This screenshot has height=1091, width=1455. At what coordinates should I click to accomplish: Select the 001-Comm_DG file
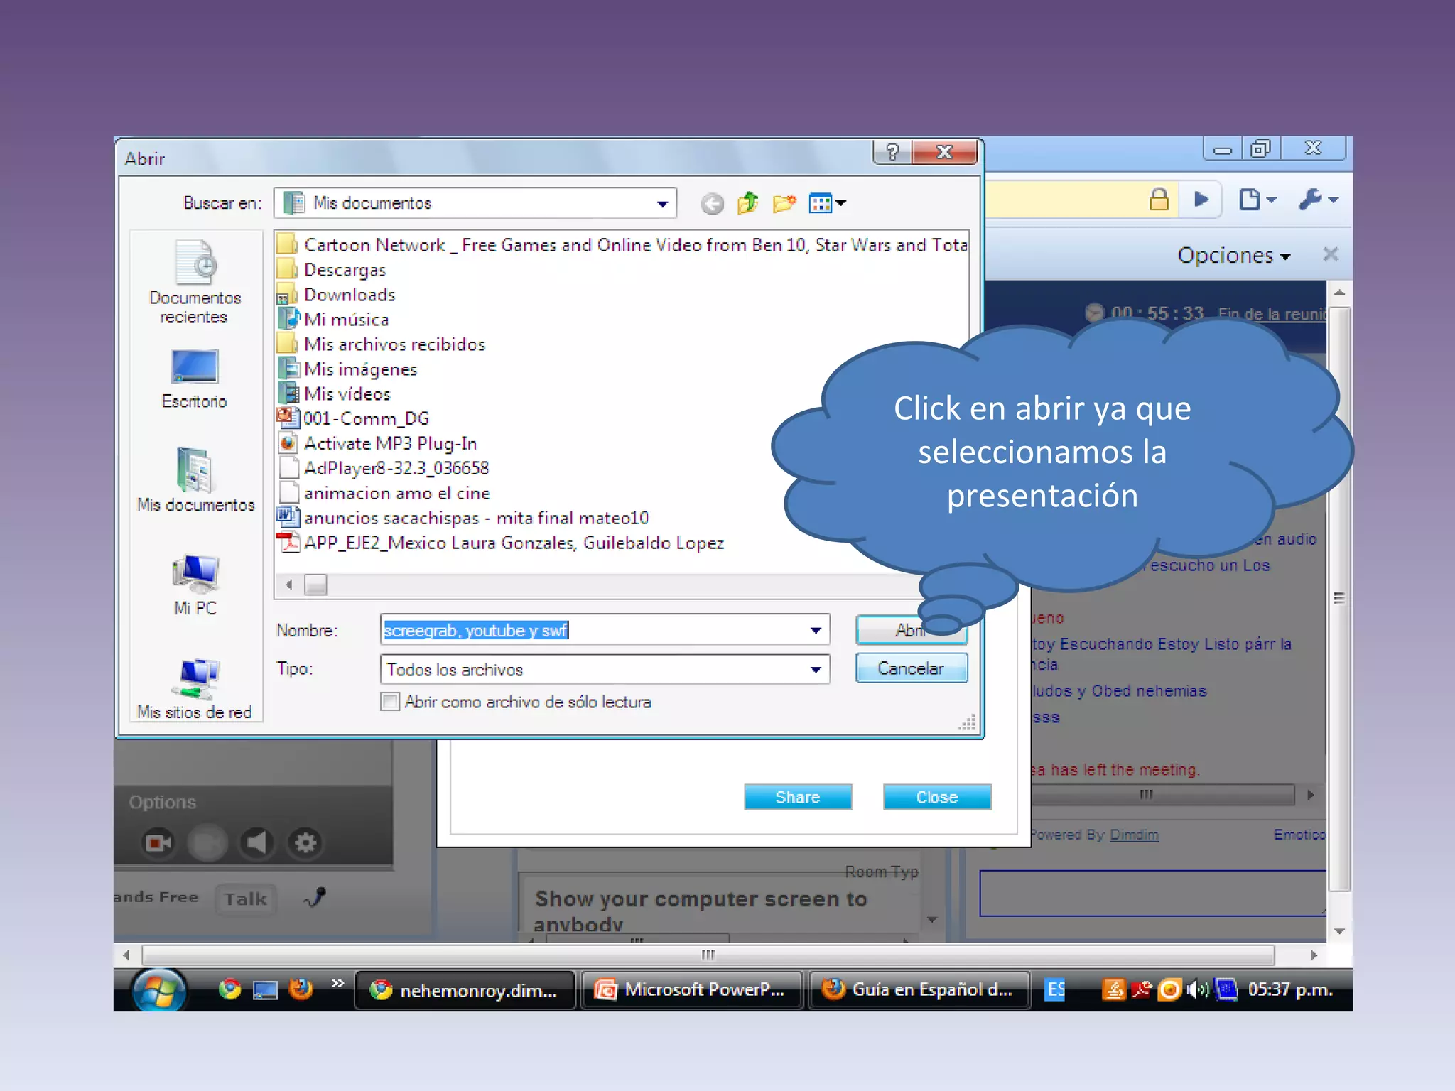354,418
